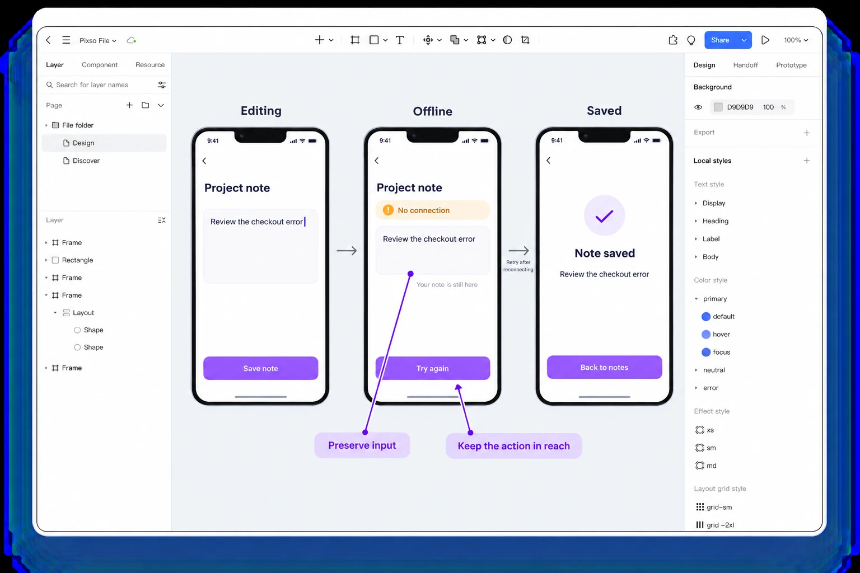Viewport: 860px width, 573px height.
Task: Add a new local style
Action: point(807,161)
